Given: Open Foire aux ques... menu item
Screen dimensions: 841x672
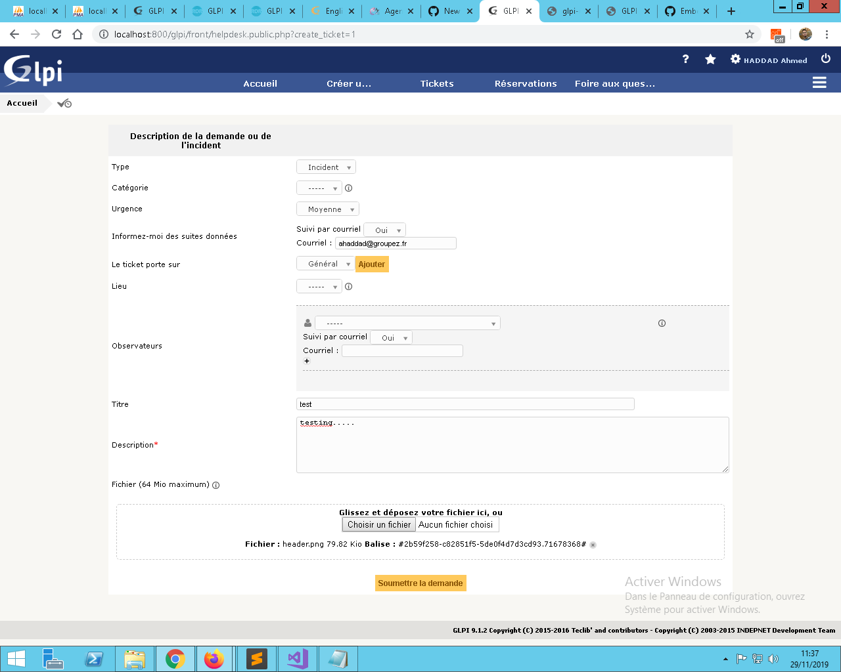Looking at the screenshot, I should click(x=615, y=83).
